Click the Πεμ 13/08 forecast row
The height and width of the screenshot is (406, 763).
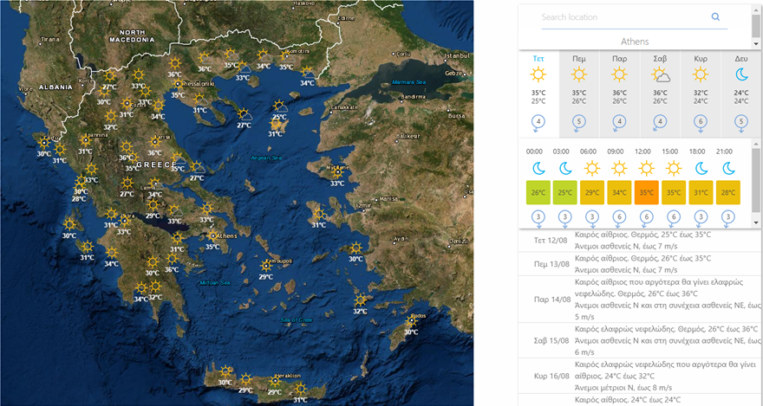click(640, 263)
